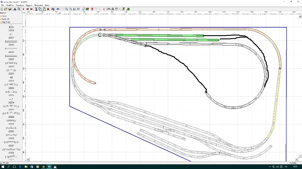302x169 pixels.
Task: Switch to 3D view
Action: (x=128, y=9)
